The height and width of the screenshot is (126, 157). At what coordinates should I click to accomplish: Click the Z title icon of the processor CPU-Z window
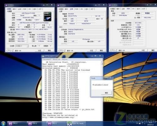pos(6,5)
